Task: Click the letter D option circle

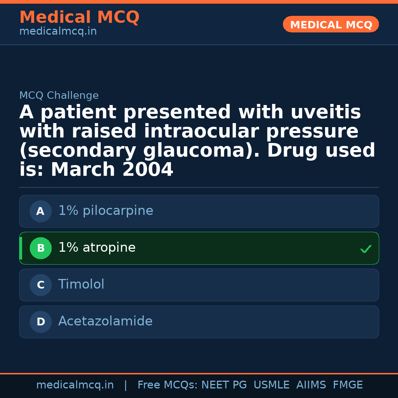Action: (41, 322)
